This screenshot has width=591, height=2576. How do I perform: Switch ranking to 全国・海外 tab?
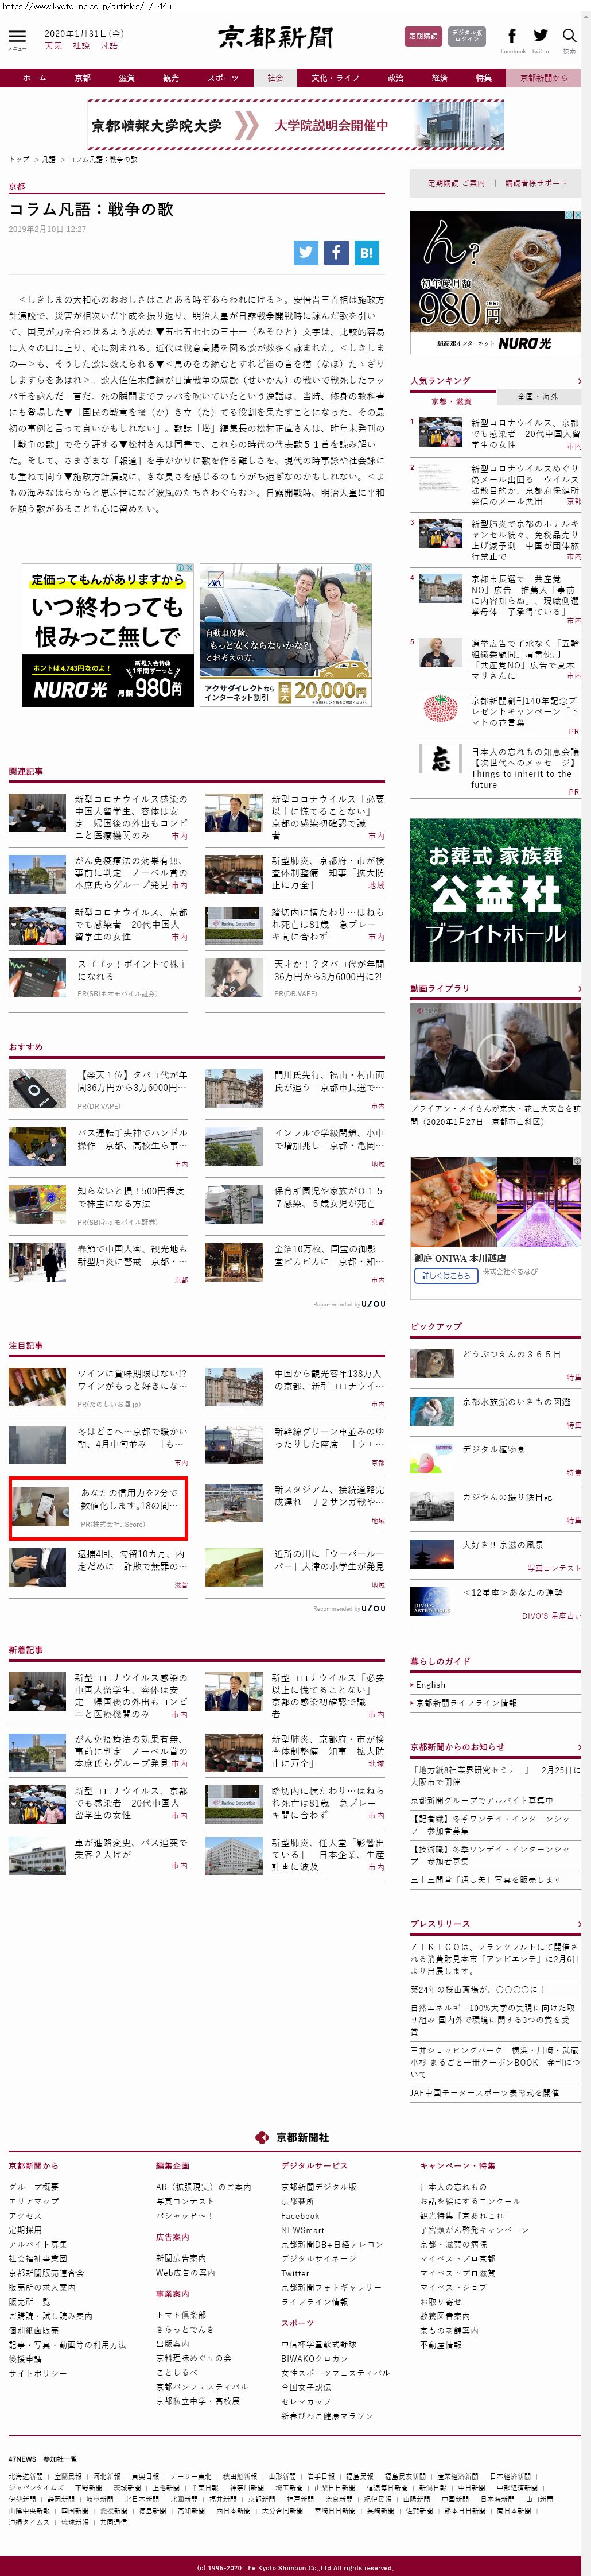pyautogui.click(x=538, y=397)
